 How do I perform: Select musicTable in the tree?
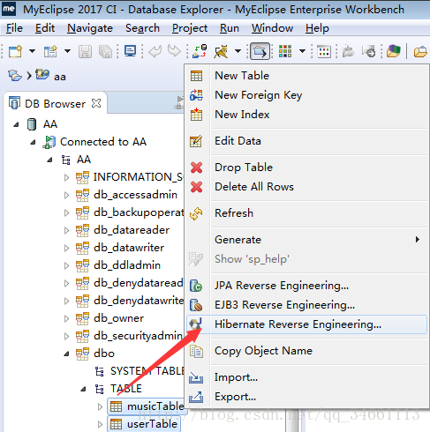(x=155, y=406)
